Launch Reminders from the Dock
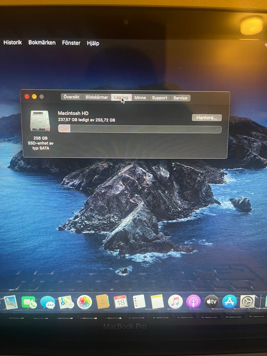267x356 pixels. point(139,302)
